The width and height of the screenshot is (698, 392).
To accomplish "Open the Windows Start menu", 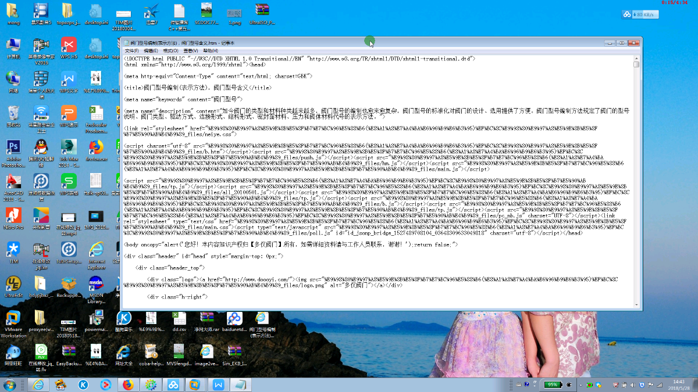I will pyautogui.click(x=10, y=384).
